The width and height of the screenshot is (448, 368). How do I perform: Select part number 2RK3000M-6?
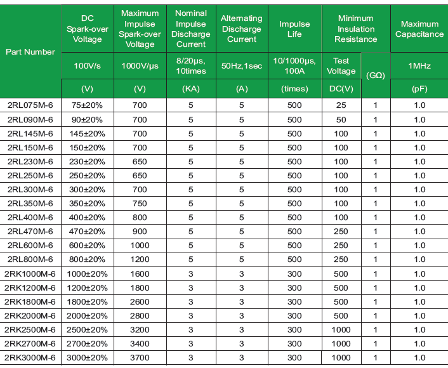30,358
